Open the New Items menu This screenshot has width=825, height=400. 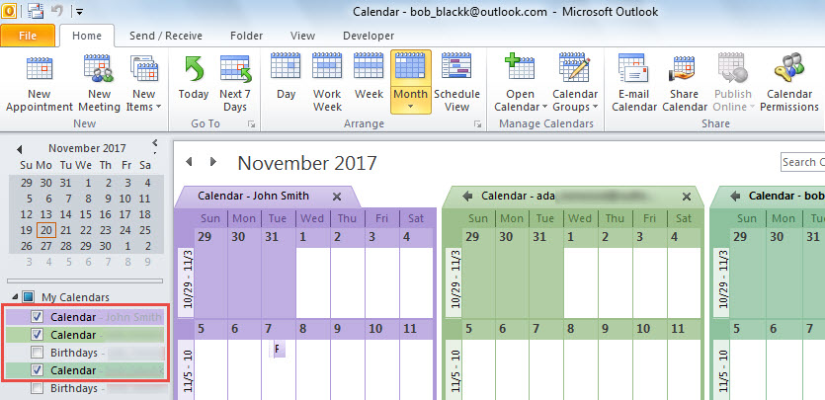click(x=143, y=83)
